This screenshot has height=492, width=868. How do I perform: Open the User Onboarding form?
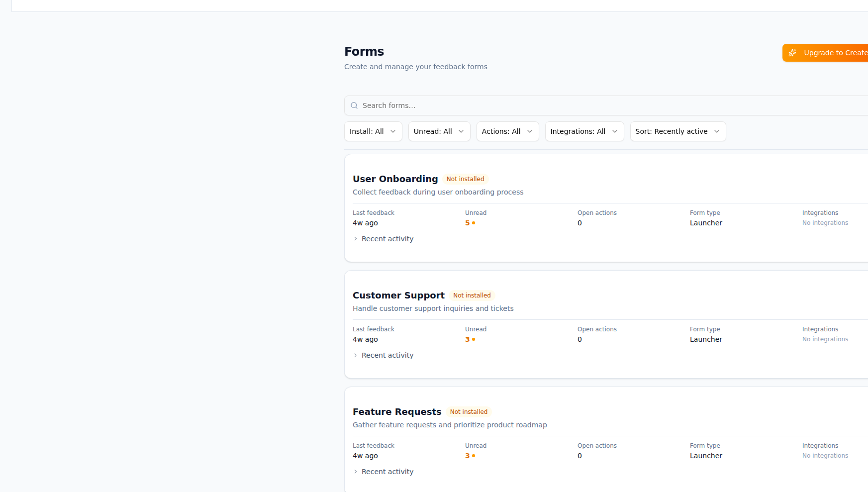coord(395,179)
